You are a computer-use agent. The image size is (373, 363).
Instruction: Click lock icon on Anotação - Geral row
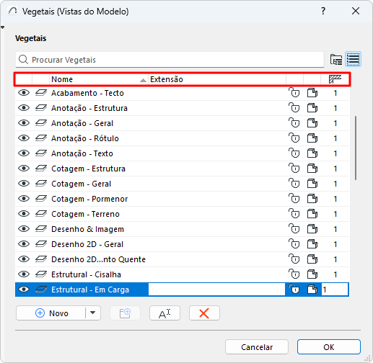(294, 123)
